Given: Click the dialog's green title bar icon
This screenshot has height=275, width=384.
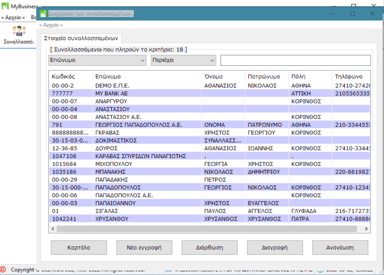Looking at the screenshot, I should point(43,14).
